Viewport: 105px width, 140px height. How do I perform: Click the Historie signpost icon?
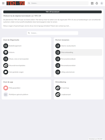(x=6, y=52)
